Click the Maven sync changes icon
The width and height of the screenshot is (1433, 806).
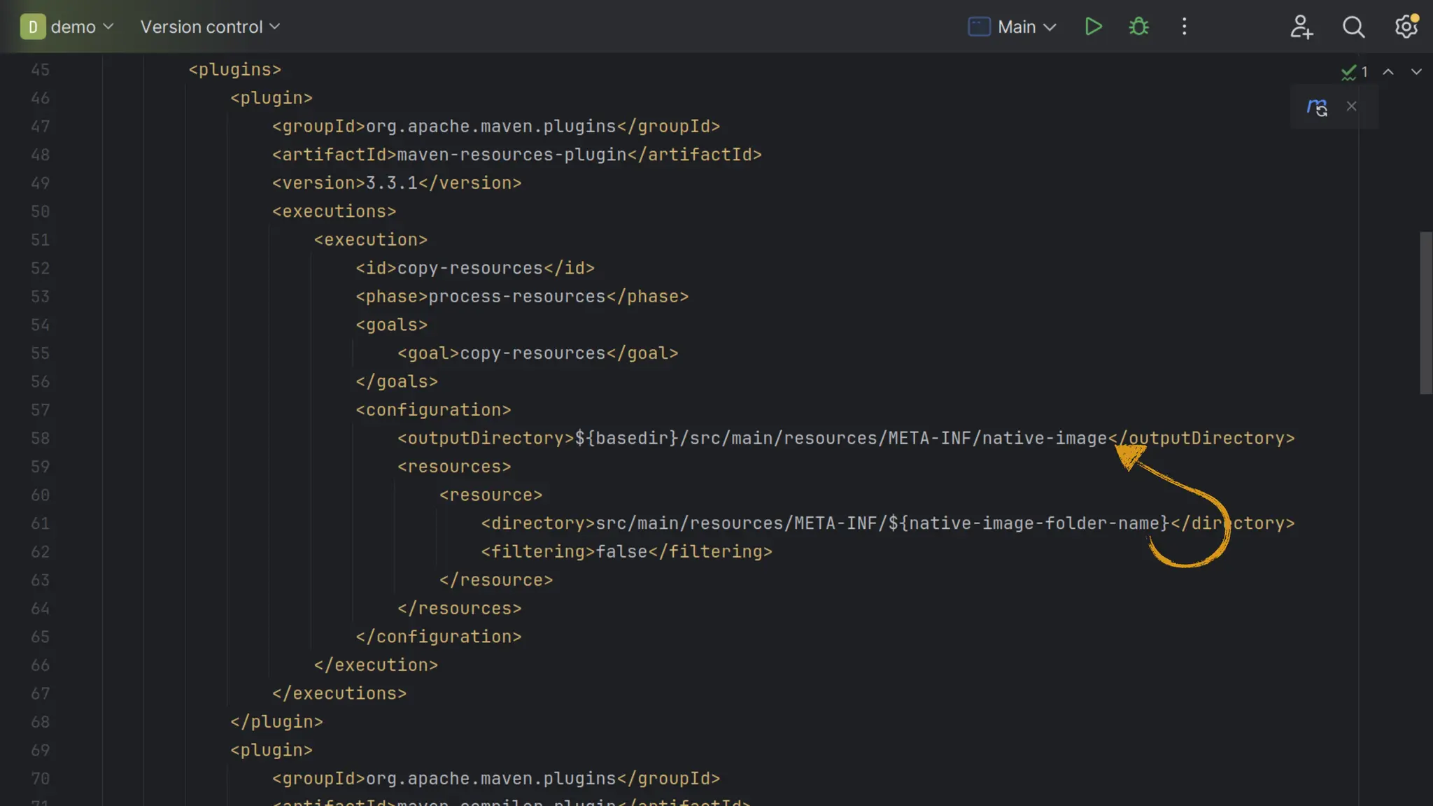click(1317, 106)
